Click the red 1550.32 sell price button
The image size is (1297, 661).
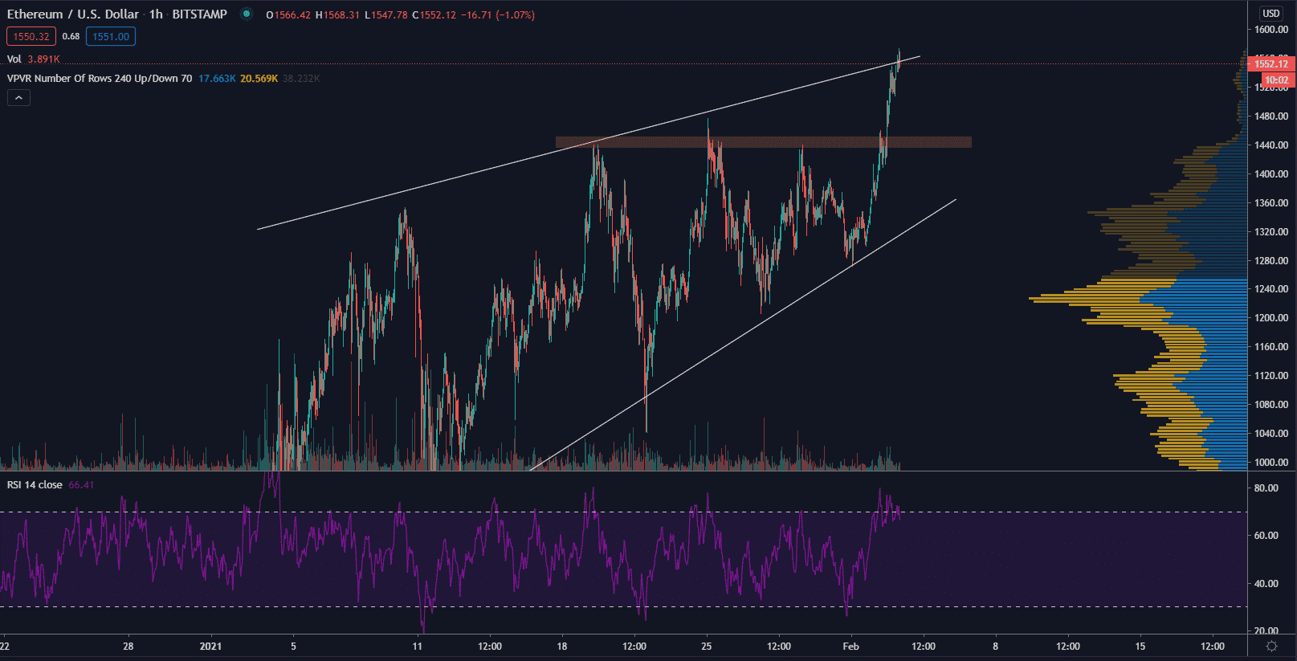click(31, 36)
